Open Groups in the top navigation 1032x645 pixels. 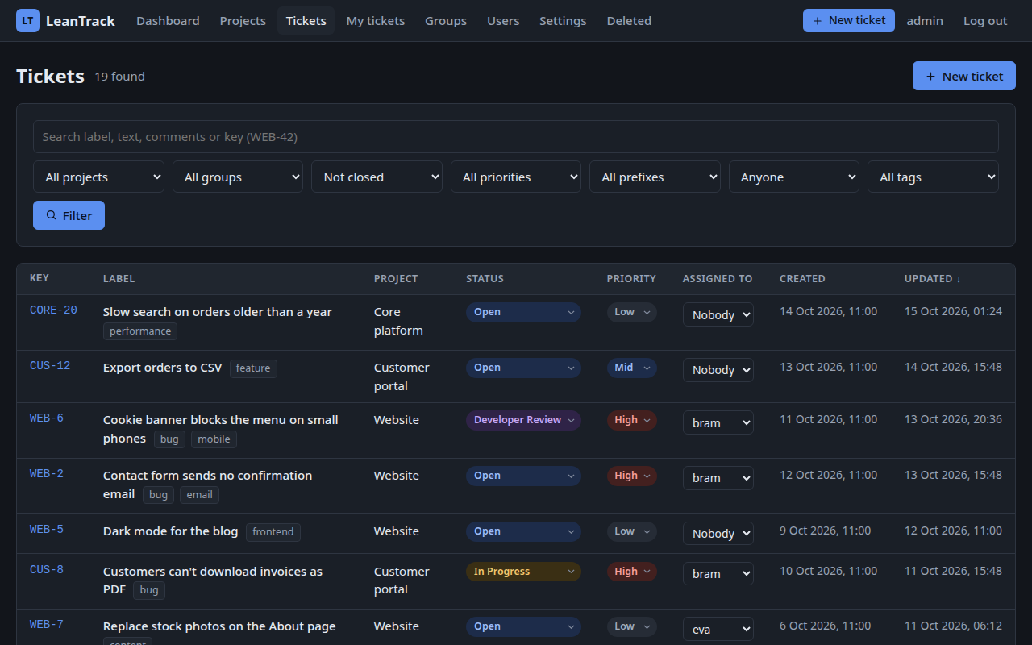446,21
